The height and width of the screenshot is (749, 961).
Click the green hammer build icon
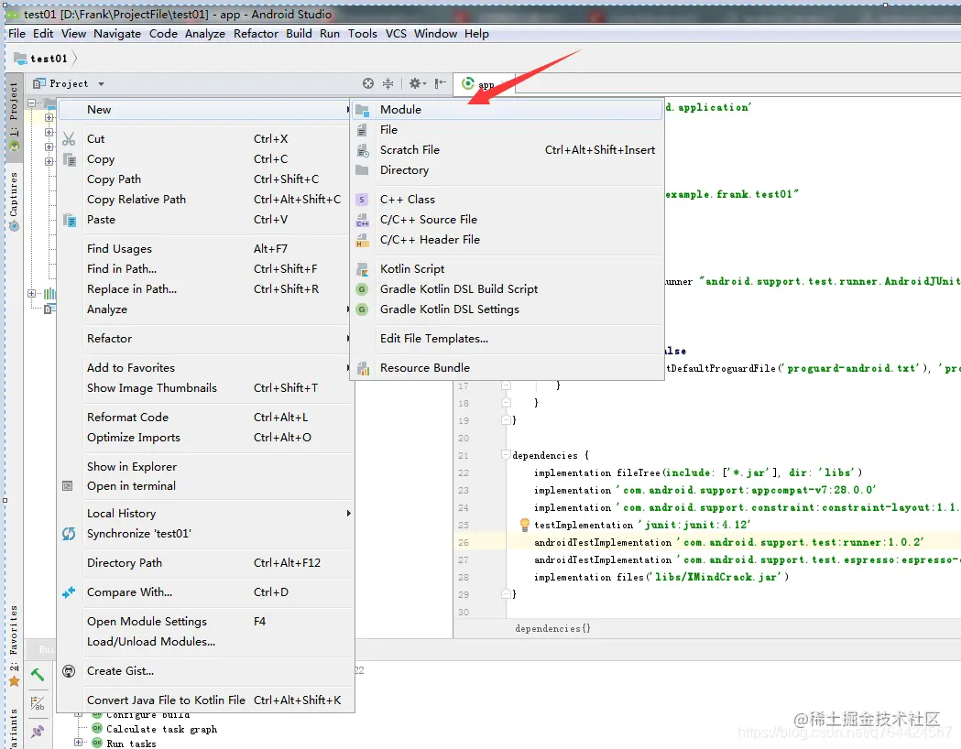[38, 674]
